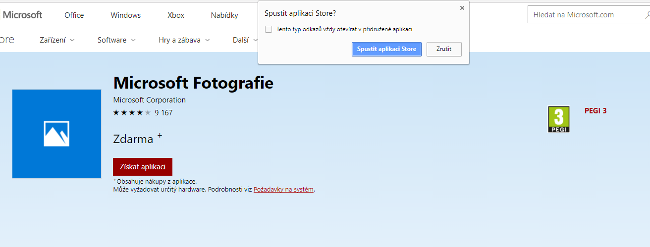Image resolution: width=650 pixels, height=247 pixels.
Task: Click the Microsoft Fotografie title
Action: (193, 83)
